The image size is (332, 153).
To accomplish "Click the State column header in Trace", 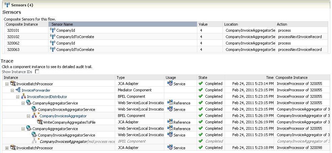I will 203,78.
